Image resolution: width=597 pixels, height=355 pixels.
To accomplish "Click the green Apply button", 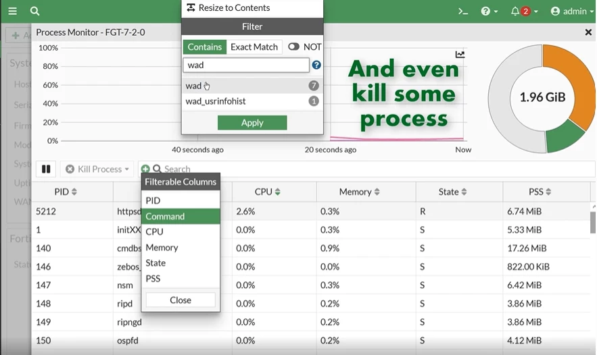I will pos(252,123).
